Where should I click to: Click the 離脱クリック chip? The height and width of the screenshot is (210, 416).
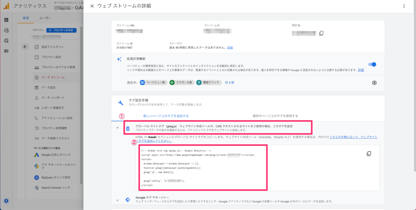click(x=209, y=83)
